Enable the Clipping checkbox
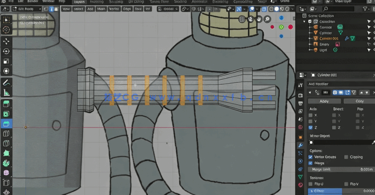 coord(346,157)
